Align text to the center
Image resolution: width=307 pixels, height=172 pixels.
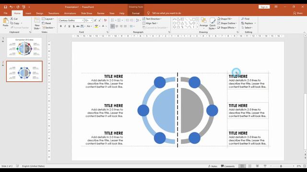[x=117, y=26]
